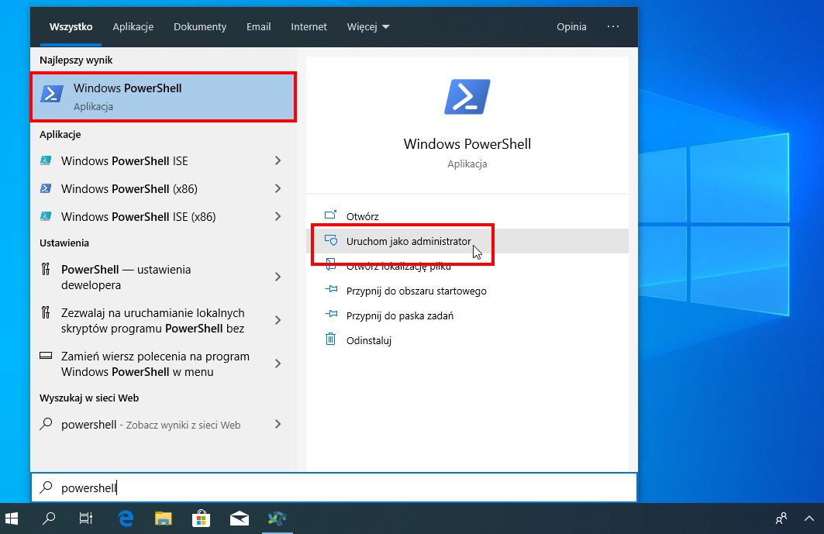This screenshot has height=534, width=824.
Task: Open the more options ellipsis
Action: (x=612, y=27)
